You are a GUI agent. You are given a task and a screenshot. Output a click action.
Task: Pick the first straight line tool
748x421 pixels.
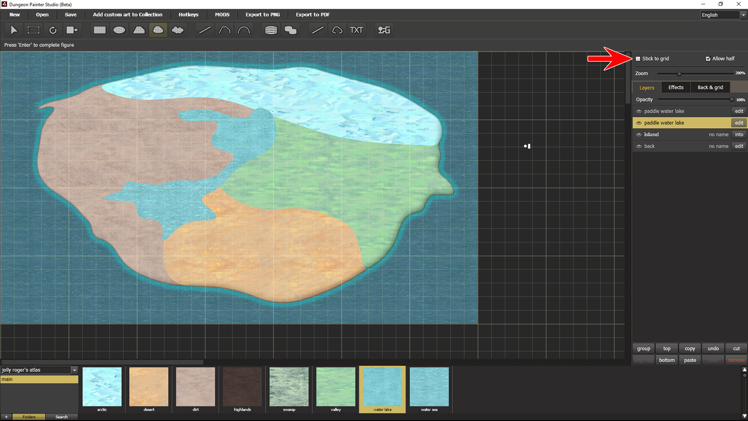pyautogui.click(x=205, y=30)
